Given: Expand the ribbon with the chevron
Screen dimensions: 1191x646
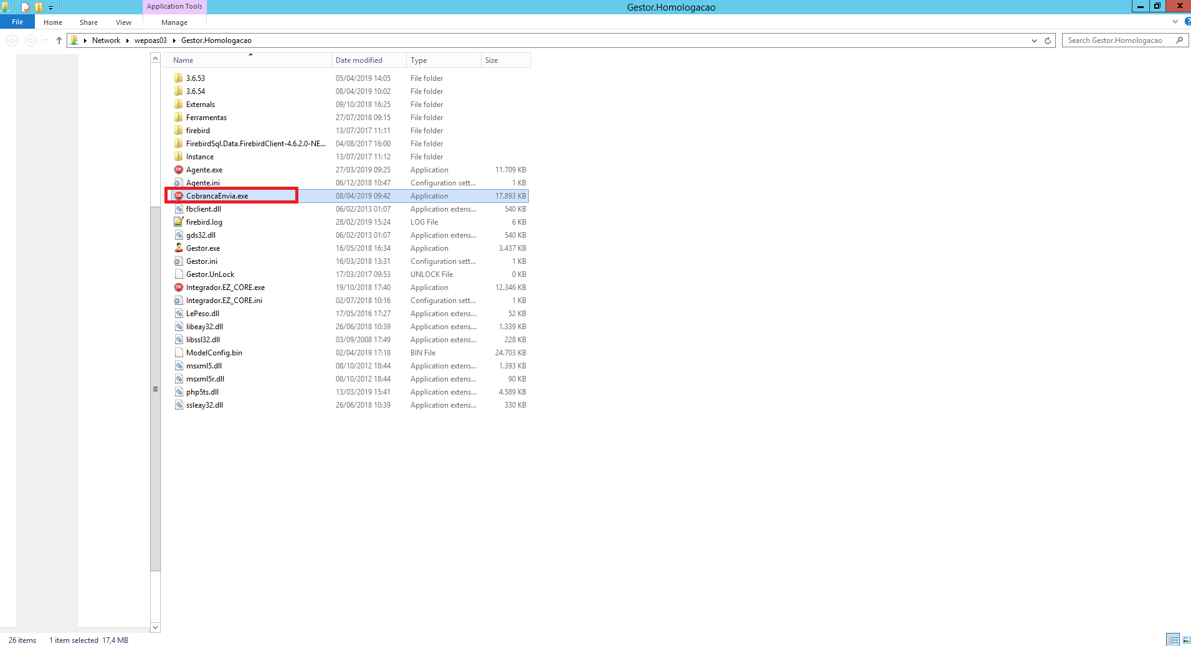Looking at the screenshot, I should coord(1175,22).
